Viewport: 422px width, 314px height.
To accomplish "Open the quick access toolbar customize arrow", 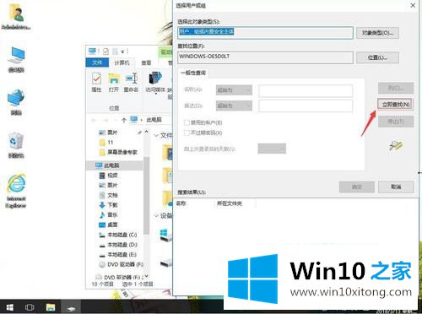I will click(123, 51).
